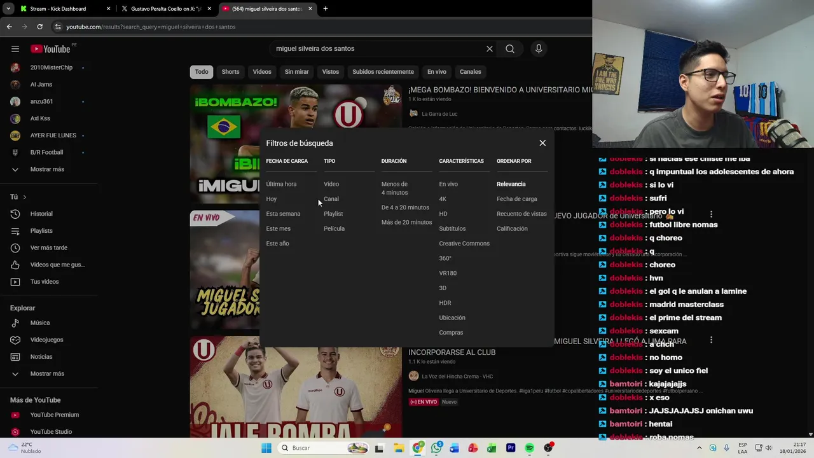
Task: Enable the Subtítulos feature filter
Action: tap(452, 228)
